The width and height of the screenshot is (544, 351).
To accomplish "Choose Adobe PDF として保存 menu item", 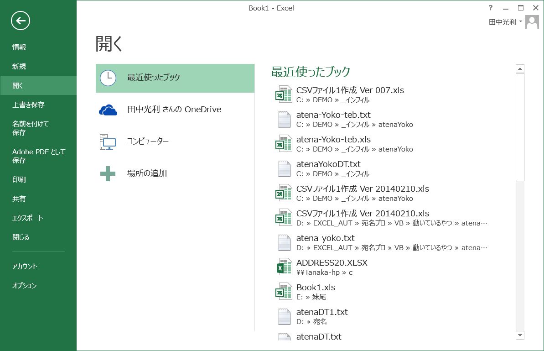I will (38, 156).
